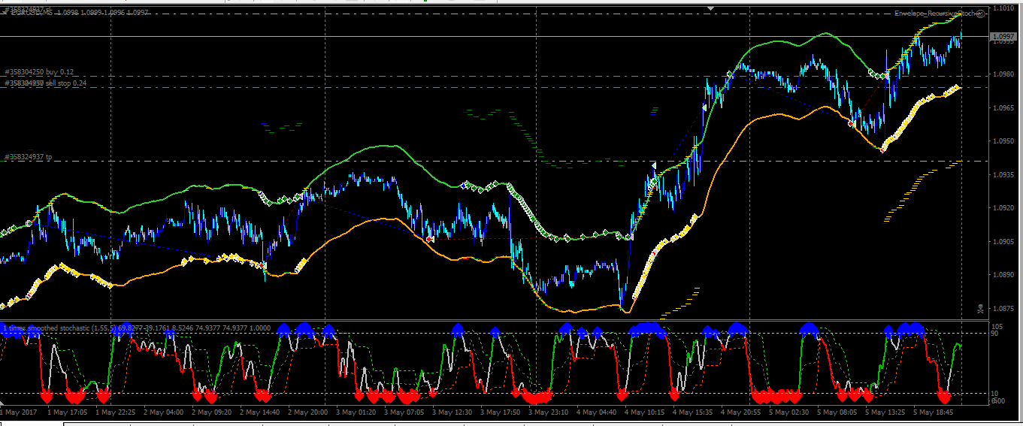Select the current price tag 1.0997
This screenshot has height=426, width=1023.
1003,36
